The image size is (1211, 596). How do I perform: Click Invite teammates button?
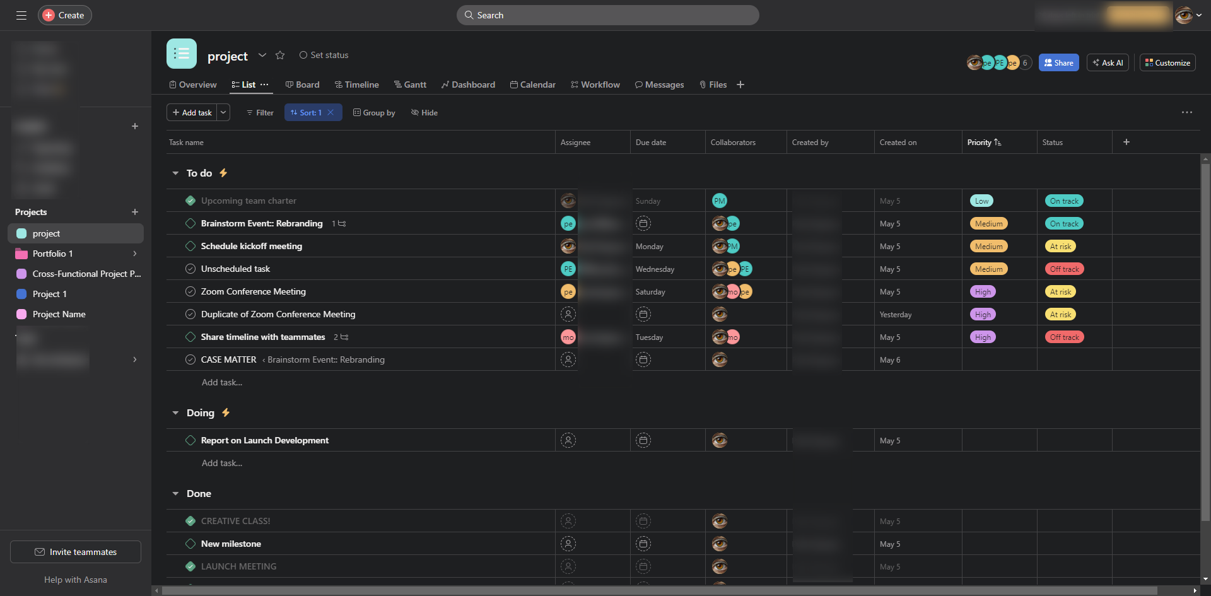click(76, 552)
